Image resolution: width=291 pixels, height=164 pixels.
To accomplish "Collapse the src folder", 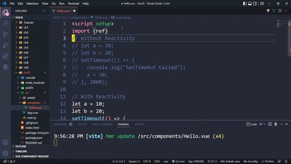I will (x=27, y=93).
